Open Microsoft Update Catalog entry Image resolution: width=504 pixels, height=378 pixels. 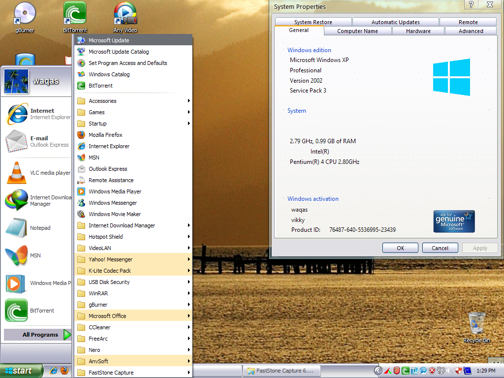133,52
